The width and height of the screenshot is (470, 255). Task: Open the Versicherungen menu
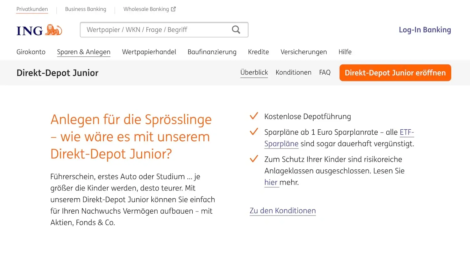[x=304, y=52]
